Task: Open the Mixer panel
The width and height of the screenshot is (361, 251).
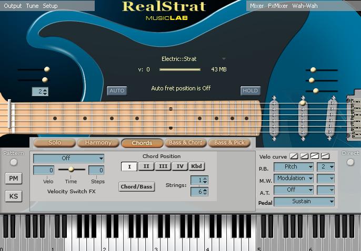Action: click(257, 6)
